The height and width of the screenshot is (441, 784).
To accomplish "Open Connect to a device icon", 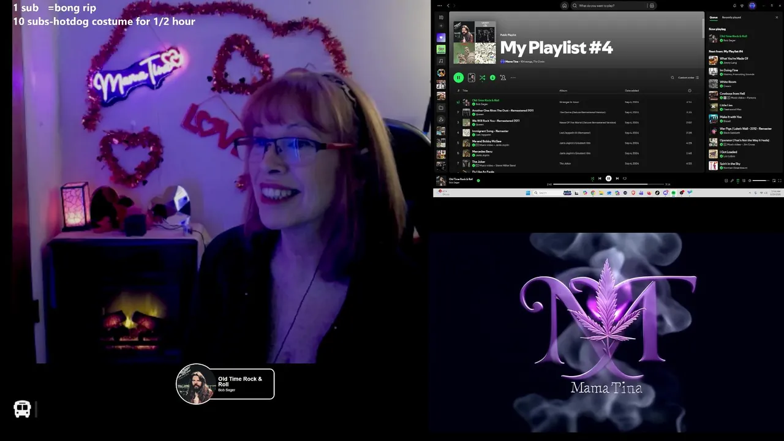I will [x=744, y=181].
